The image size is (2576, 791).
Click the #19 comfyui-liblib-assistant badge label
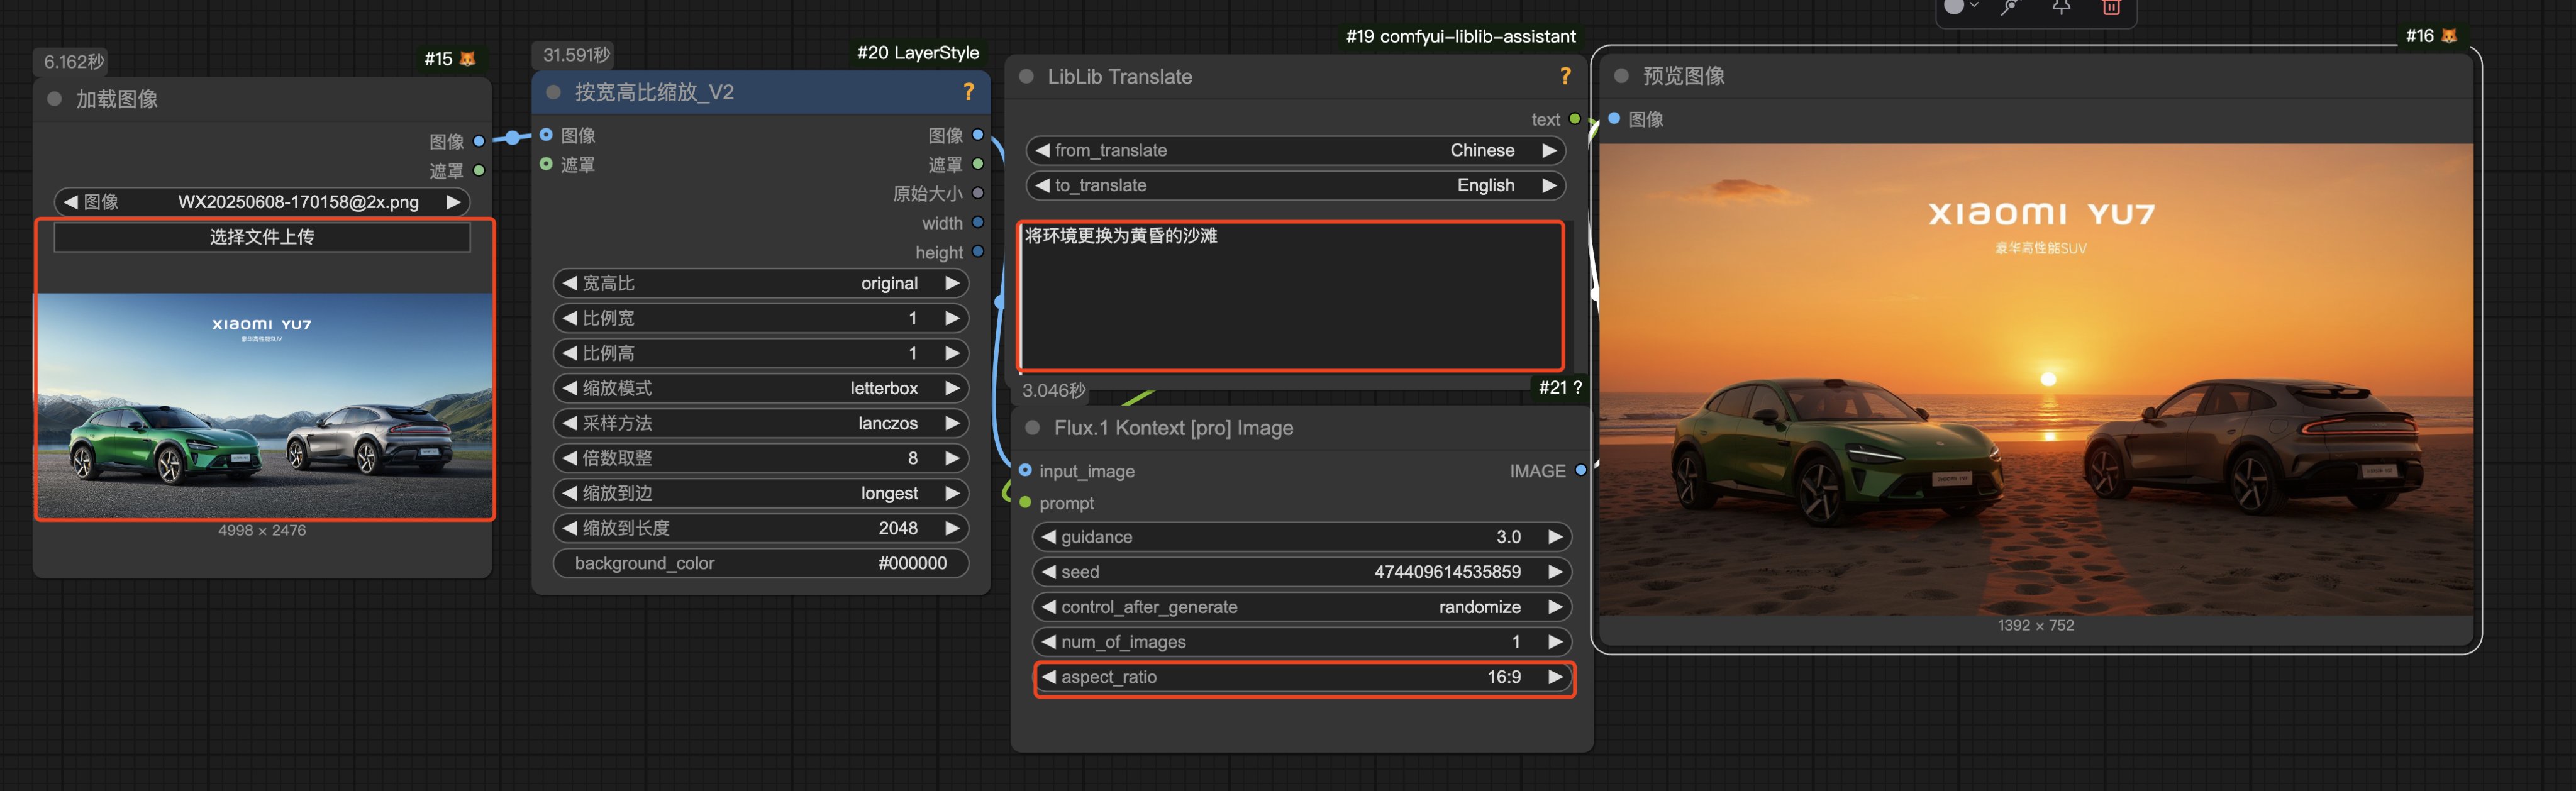click(1460, 36)
